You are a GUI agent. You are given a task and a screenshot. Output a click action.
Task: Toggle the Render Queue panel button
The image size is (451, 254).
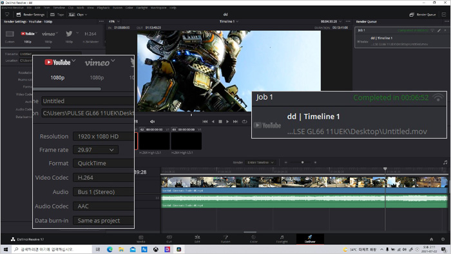tap(423, 14)
